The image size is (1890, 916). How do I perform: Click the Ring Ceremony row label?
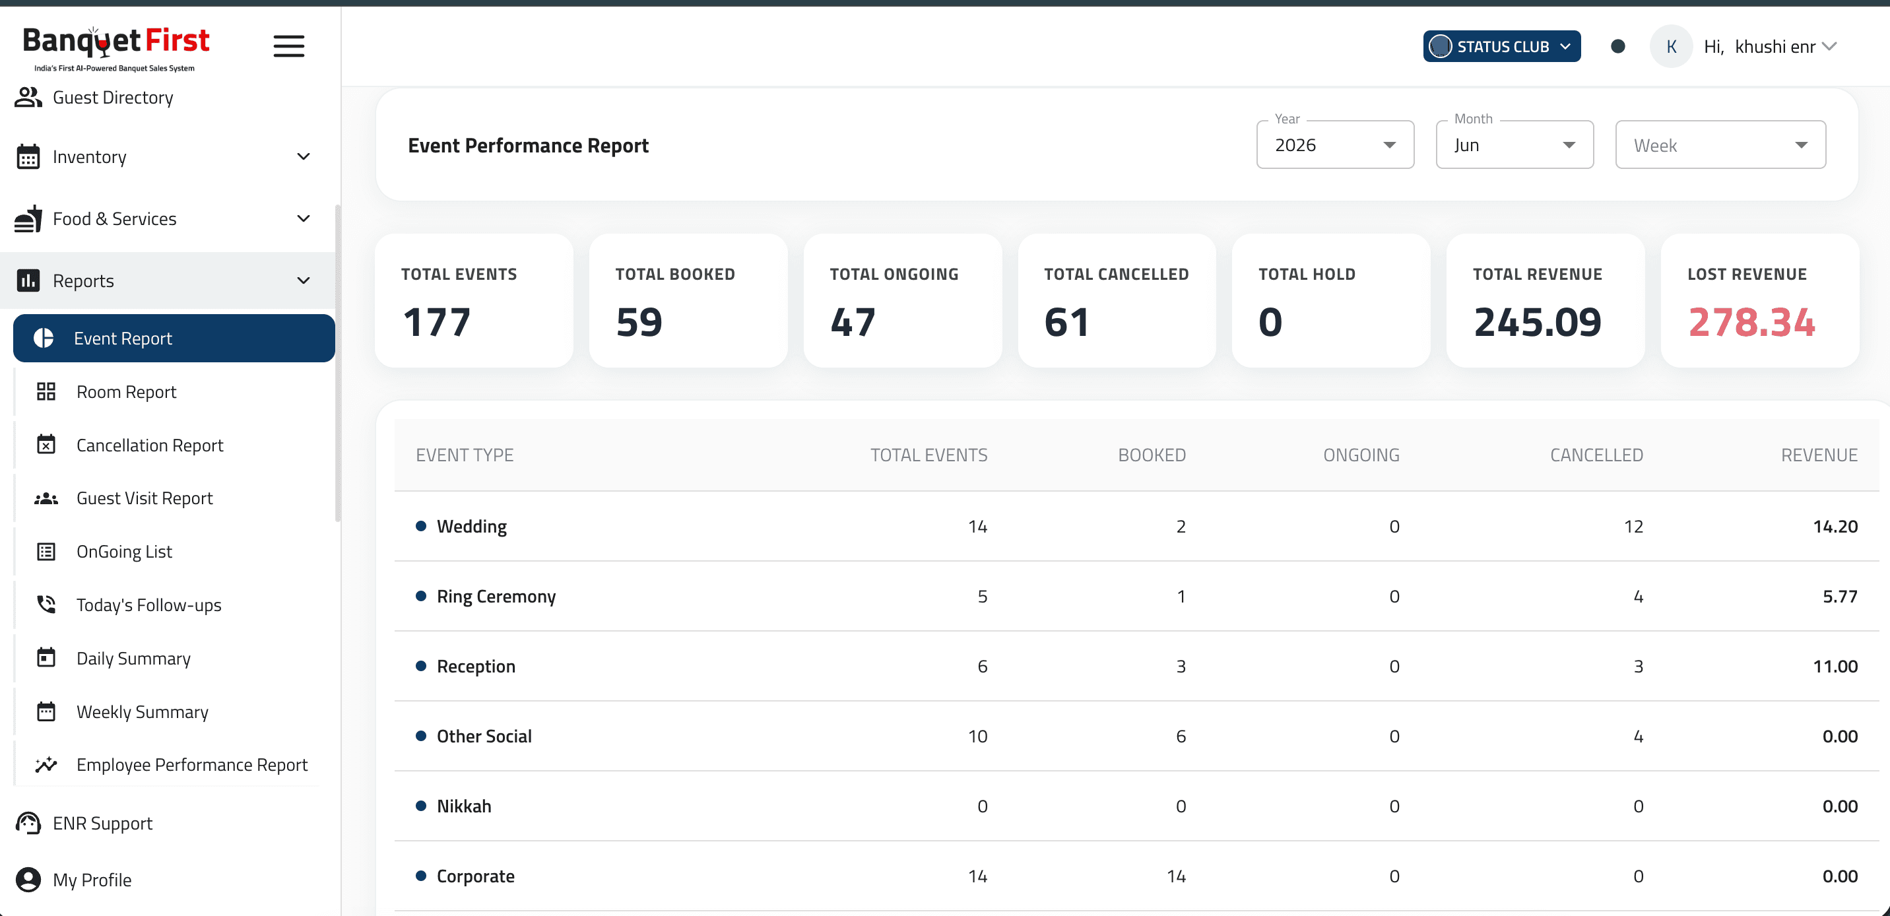[x=496, y=596]
